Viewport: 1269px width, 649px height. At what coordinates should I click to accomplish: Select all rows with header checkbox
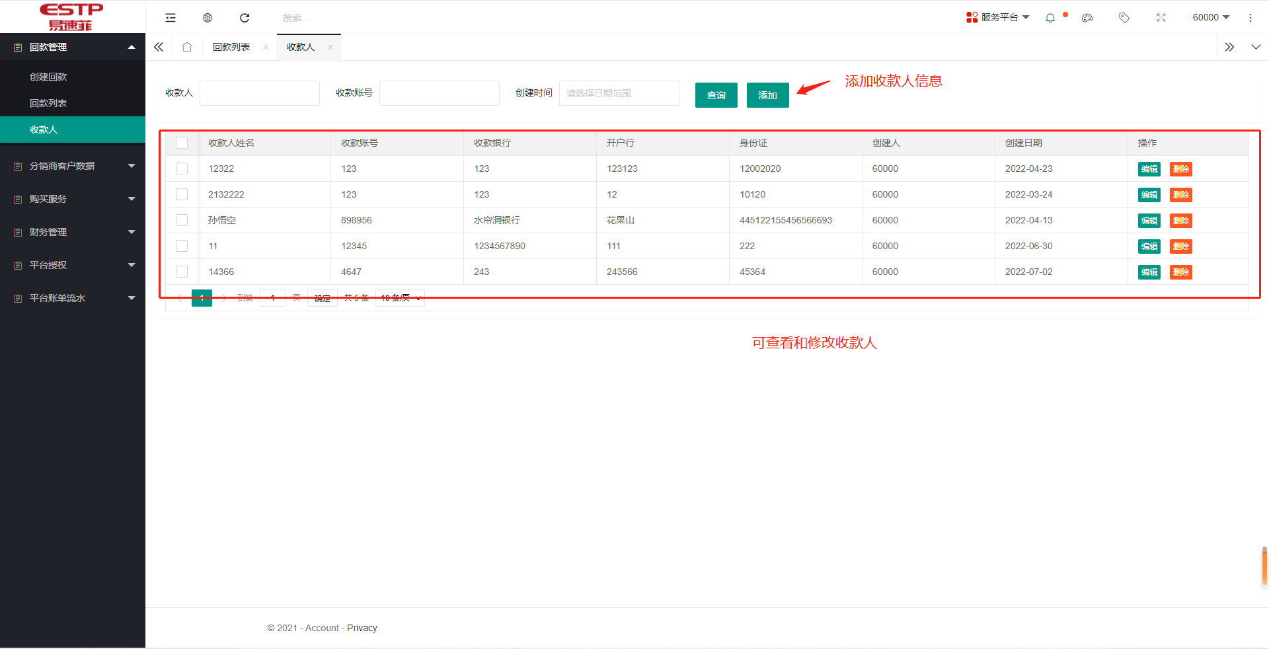[182, 143]
